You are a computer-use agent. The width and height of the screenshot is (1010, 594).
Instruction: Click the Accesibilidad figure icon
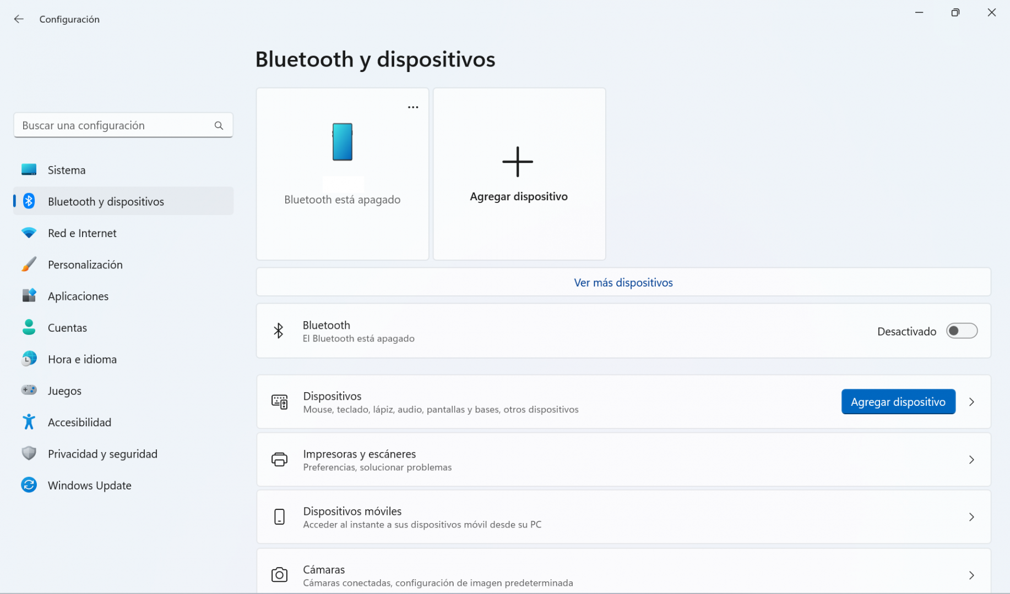click(29, 422)
